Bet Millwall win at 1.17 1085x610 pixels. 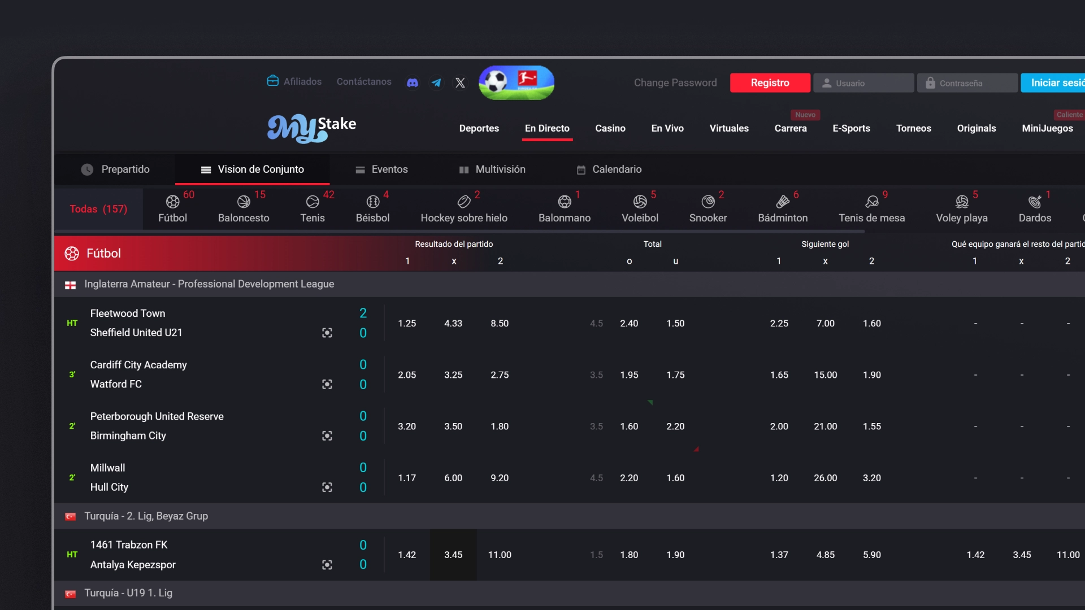pyautogui.click(x=407, y=477)
